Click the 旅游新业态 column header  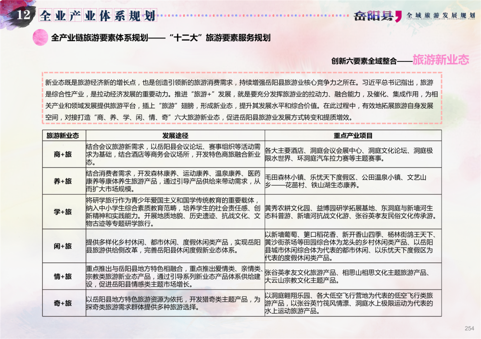tap(63, 136)
